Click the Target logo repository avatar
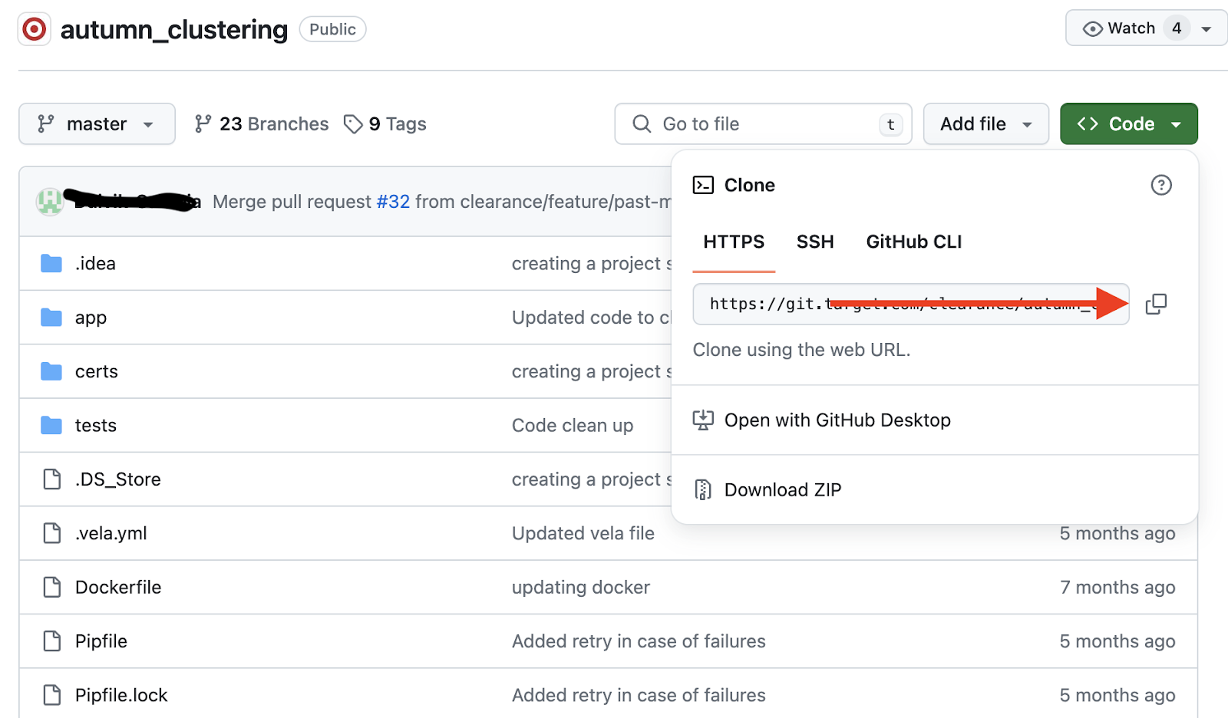The height and width of the screenshot is (718, 1228). click(x=34, y=29)
